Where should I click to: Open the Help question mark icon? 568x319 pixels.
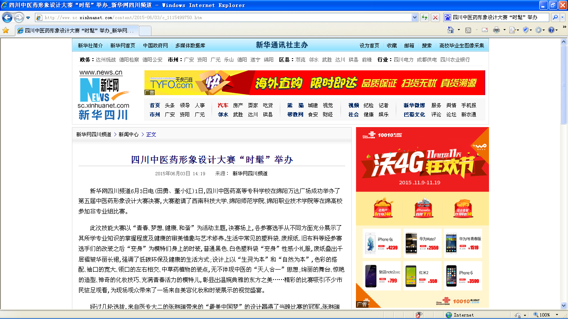pos(551,30)
